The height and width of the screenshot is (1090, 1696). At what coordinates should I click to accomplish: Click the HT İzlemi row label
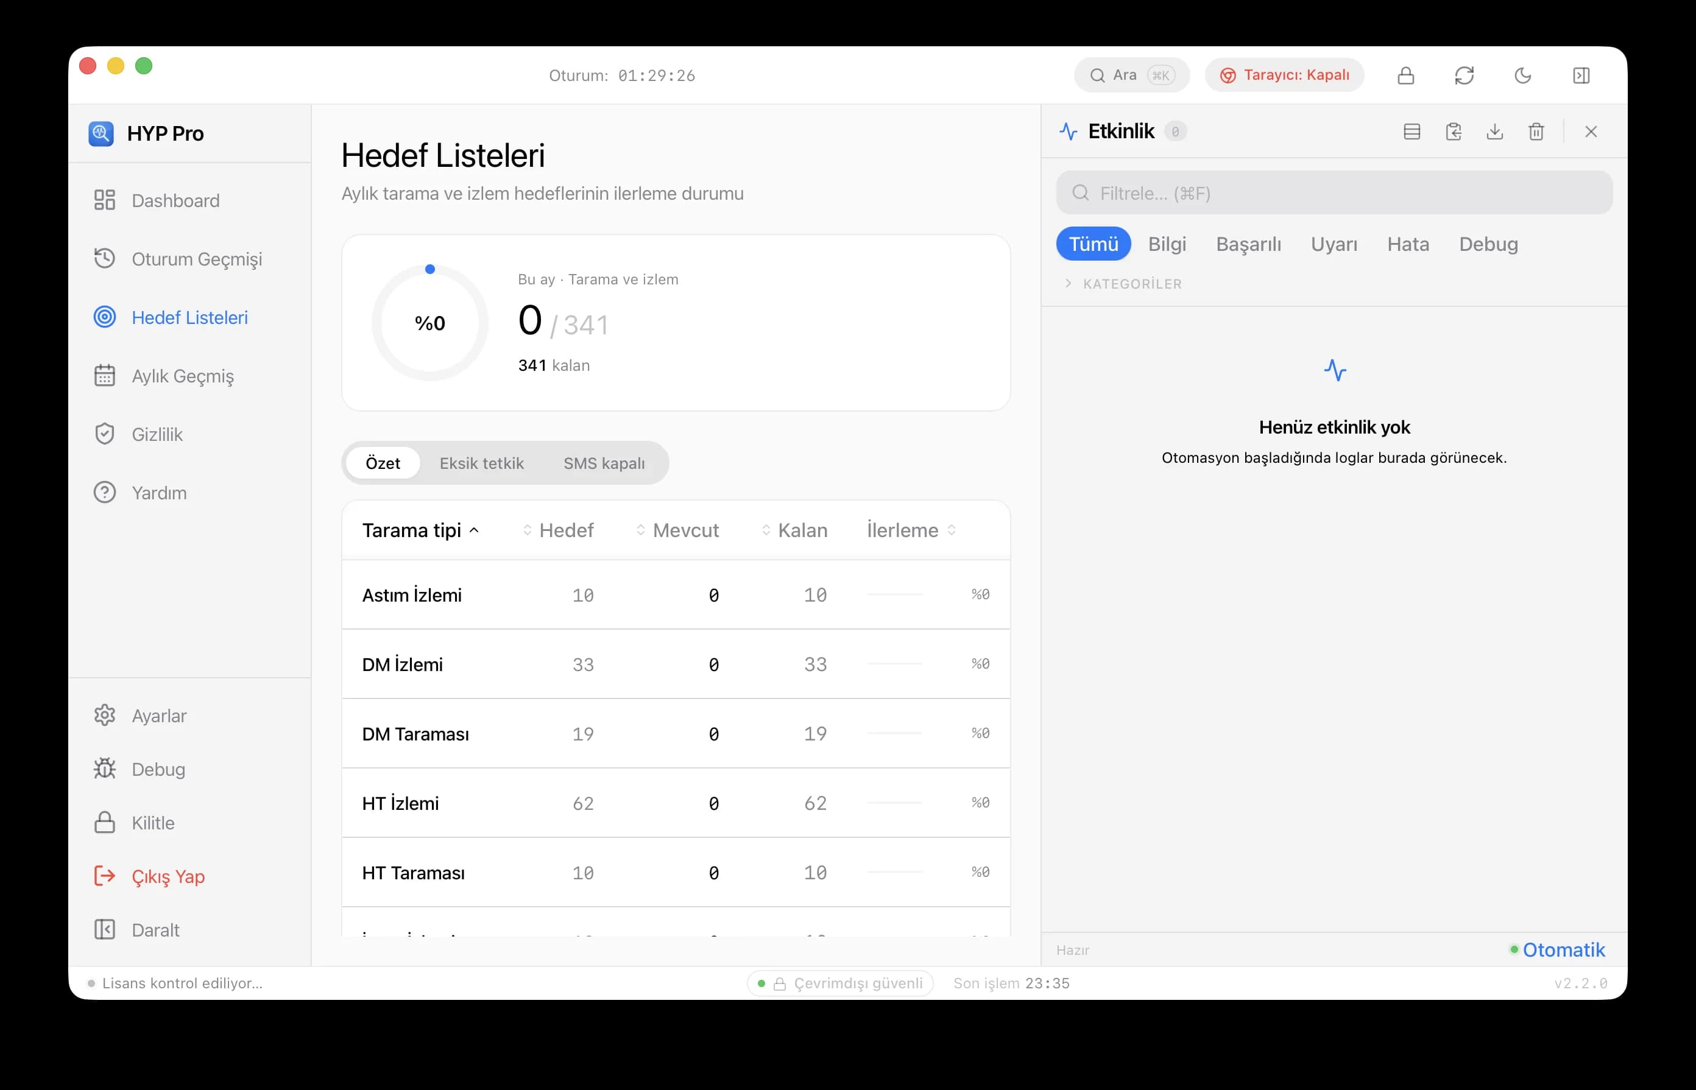click(400, 803)
